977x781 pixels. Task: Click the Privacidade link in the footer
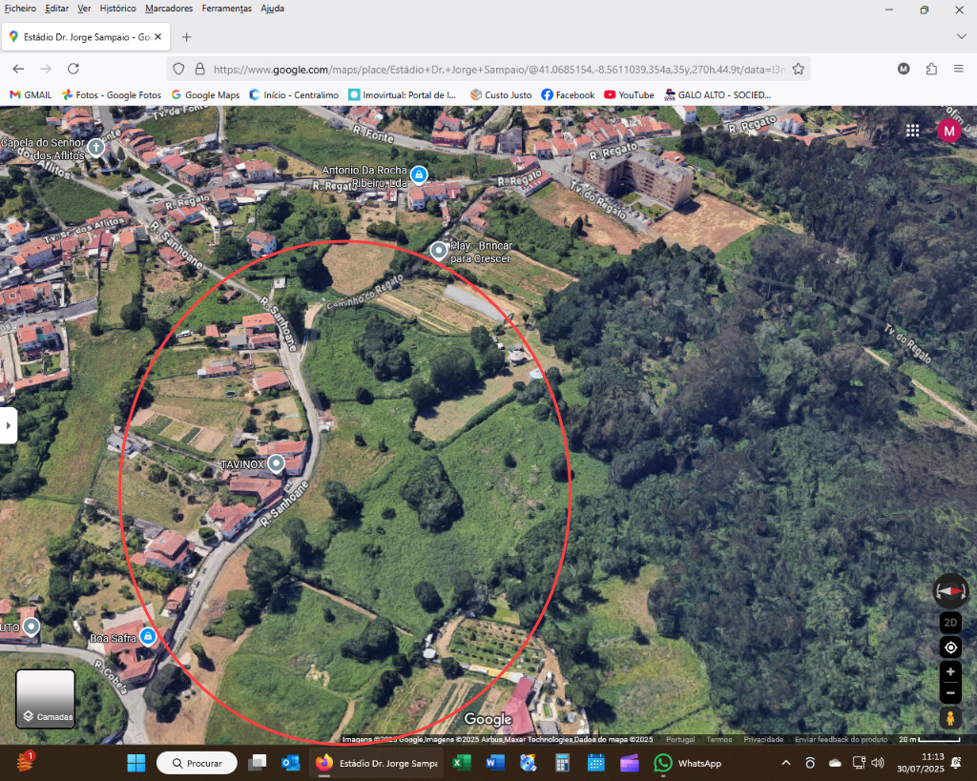763,739
